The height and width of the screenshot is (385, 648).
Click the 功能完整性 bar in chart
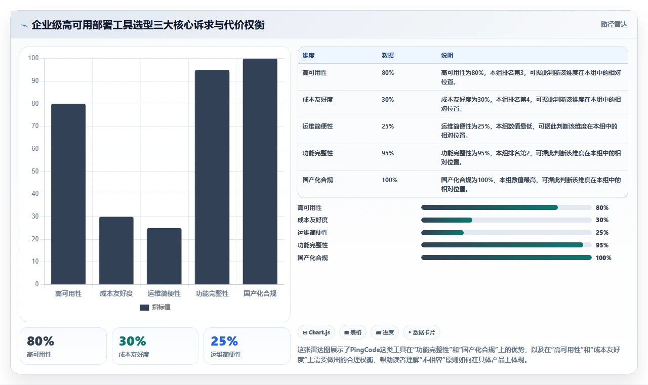[x=212, y=177]
